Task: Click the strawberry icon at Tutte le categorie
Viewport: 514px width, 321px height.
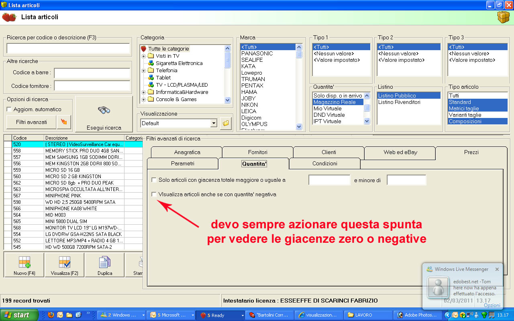Action: click(144, 49)
